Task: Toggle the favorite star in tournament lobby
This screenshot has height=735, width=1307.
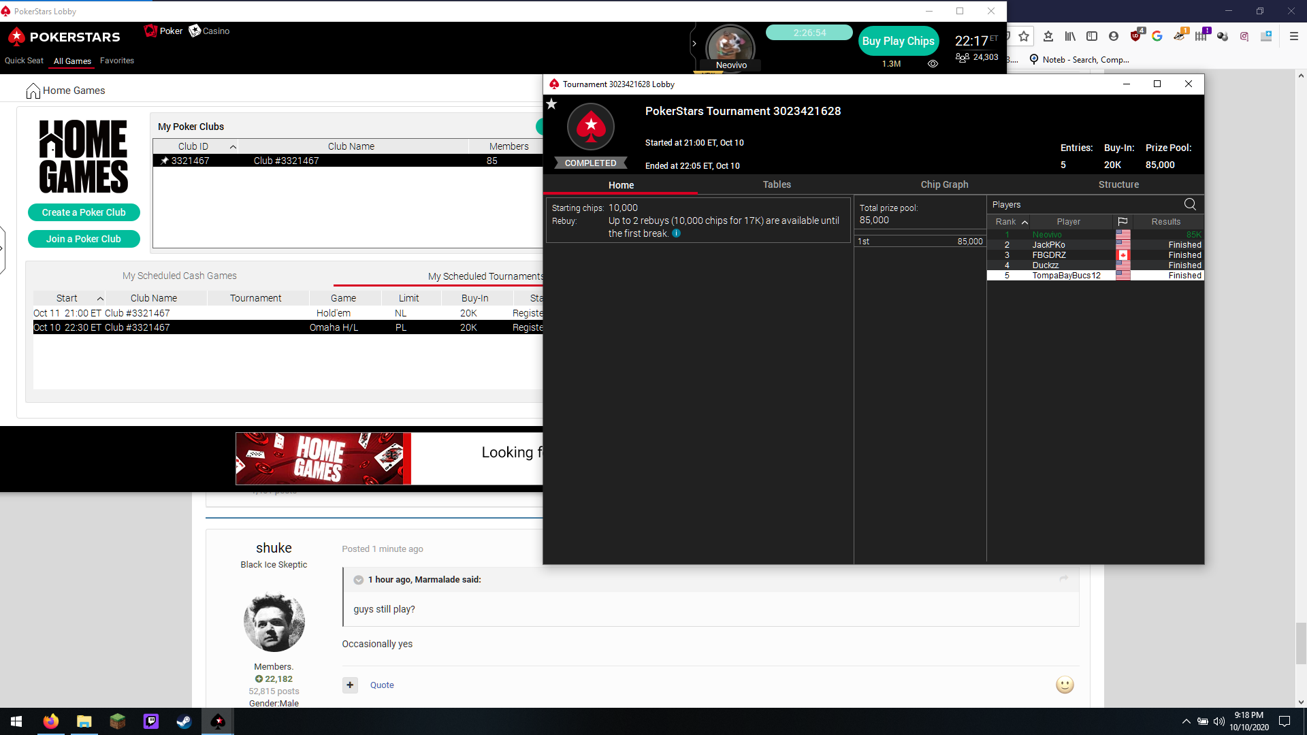Action: [551, 104]
